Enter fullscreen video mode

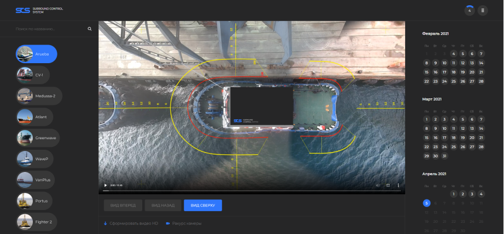click(x=388, y=185)
